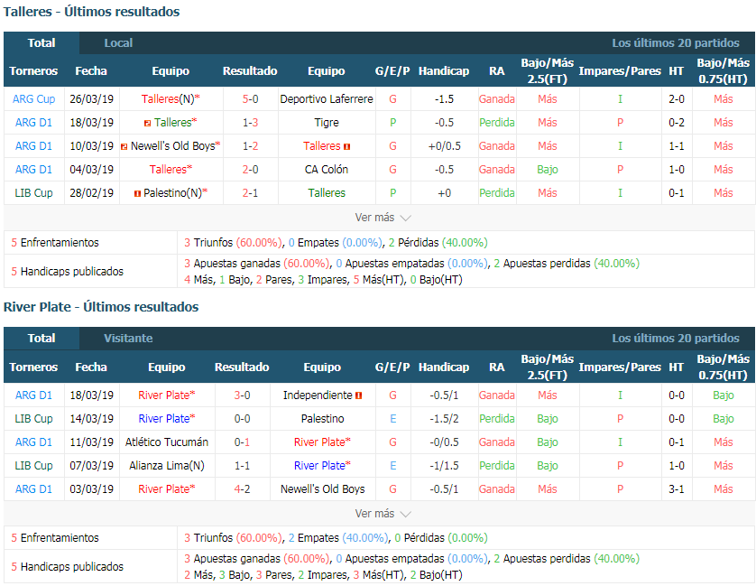Image resolution: width=756 pixels, height=586 pixels.
Task: Click red card icon before Newell's Old Boys
Action: 124,147
